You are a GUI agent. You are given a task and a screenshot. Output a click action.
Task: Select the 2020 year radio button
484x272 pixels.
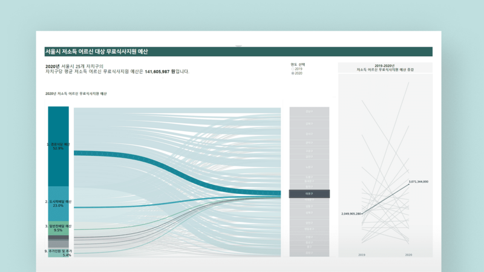coord(293,73)
